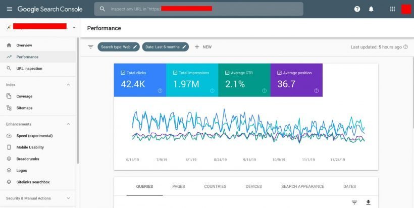The width and height of the screenshot is (414, 208).
Task: Click the plus icon to add new filter
Action: (197, 47)
